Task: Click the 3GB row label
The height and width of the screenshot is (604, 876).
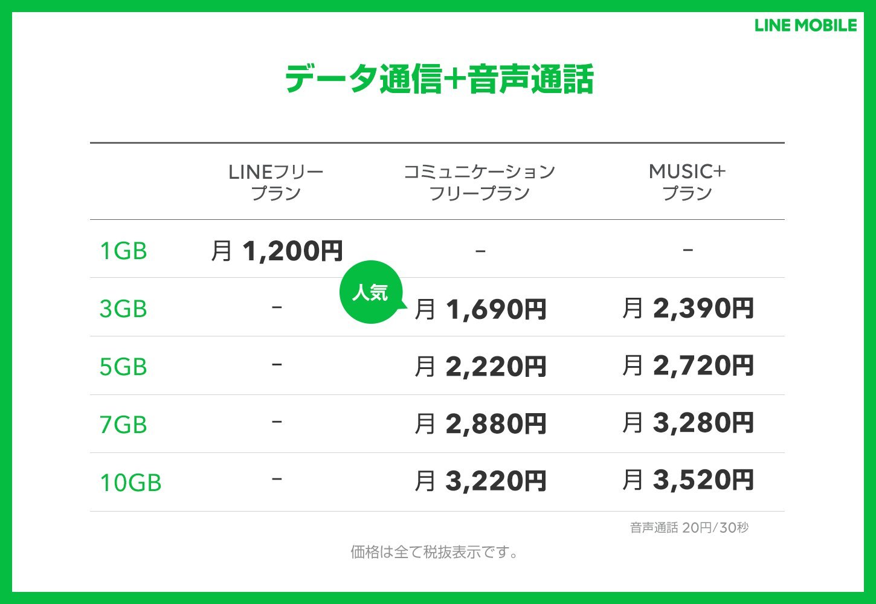Action: (123, 309)
